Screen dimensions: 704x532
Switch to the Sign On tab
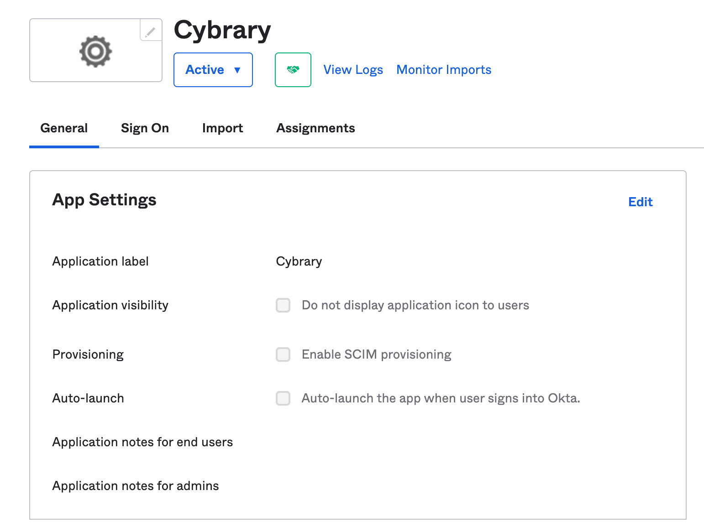point(145,128)
